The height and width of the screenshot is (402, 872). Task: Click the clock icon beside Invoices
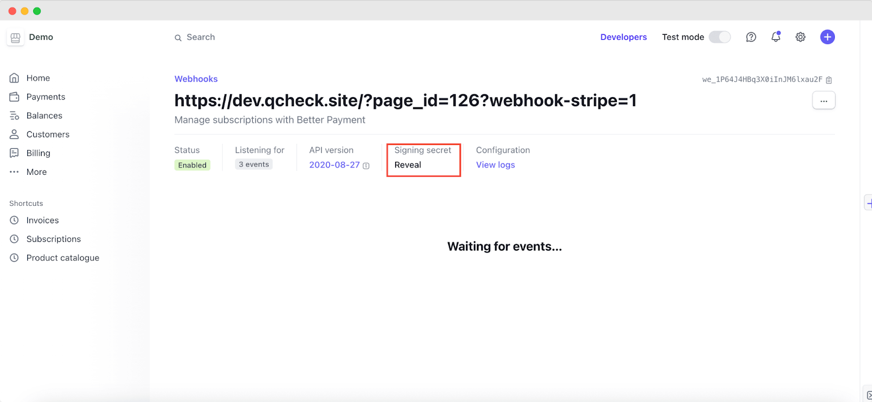[x=15, y=220]
